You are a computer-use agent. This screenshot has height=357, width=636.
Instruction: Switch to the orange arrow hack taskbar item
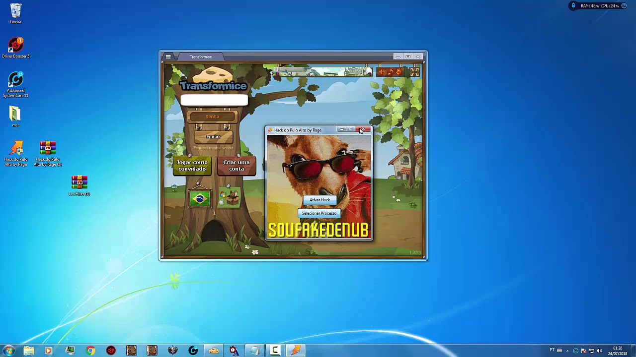(296, 351)
